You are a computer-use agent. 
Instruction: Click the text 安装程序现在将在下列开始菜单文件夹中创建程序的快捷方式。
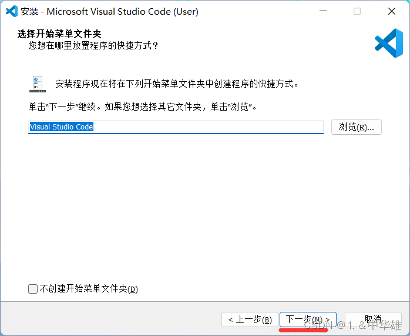(x=177, y=84)
